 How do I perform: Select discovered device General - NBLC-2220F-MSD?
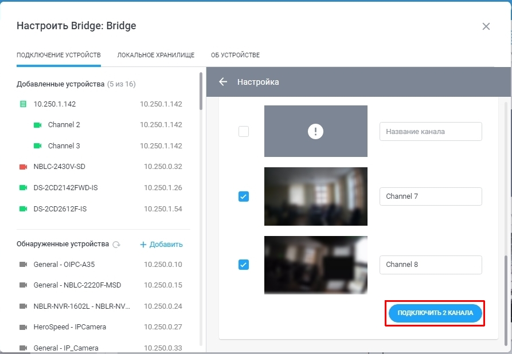tap(100, 285)
